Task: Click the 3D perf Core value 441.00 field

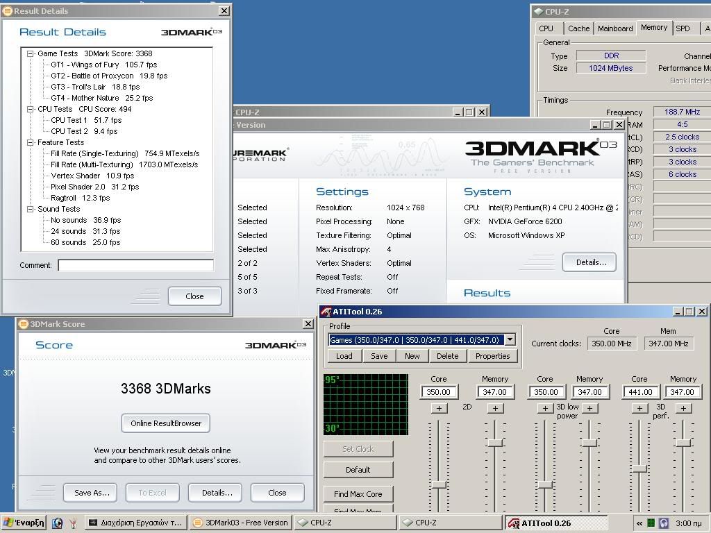Action: tap(640, 392)
